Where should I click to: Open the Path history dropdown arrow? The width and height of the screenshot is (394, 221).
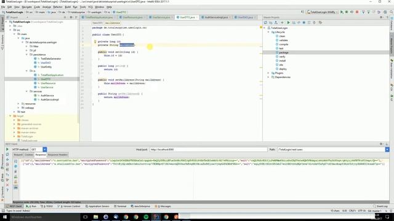coord(387,149)
